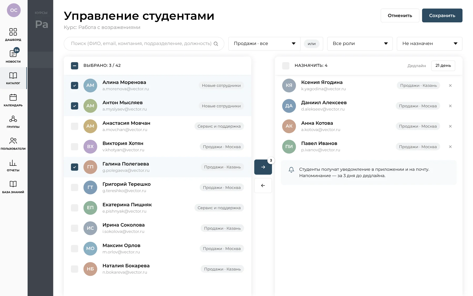This screenshot has height=296, width=473.
Task: Open the Продажи · все department dropdown
Action: click(264, 44)
